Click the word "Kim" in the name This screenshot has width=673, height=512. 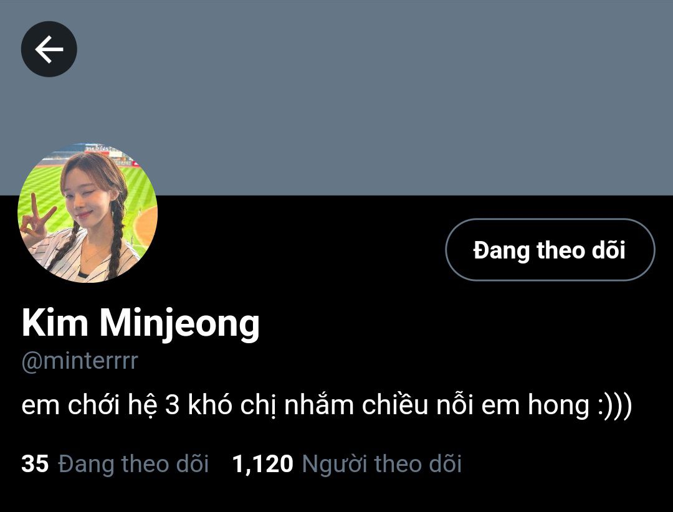click(x=55, y=322)
